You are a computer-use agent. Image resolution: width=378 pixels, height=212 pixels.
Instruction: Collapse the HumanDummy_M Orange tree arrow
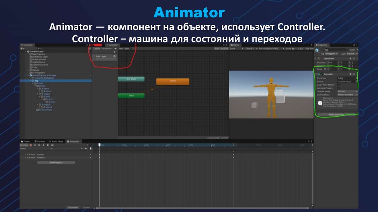coord(28,75)
